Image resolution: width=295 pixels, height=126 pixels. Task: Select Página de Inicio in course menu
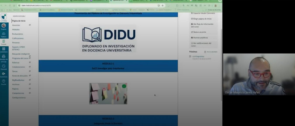click(19, 21)
